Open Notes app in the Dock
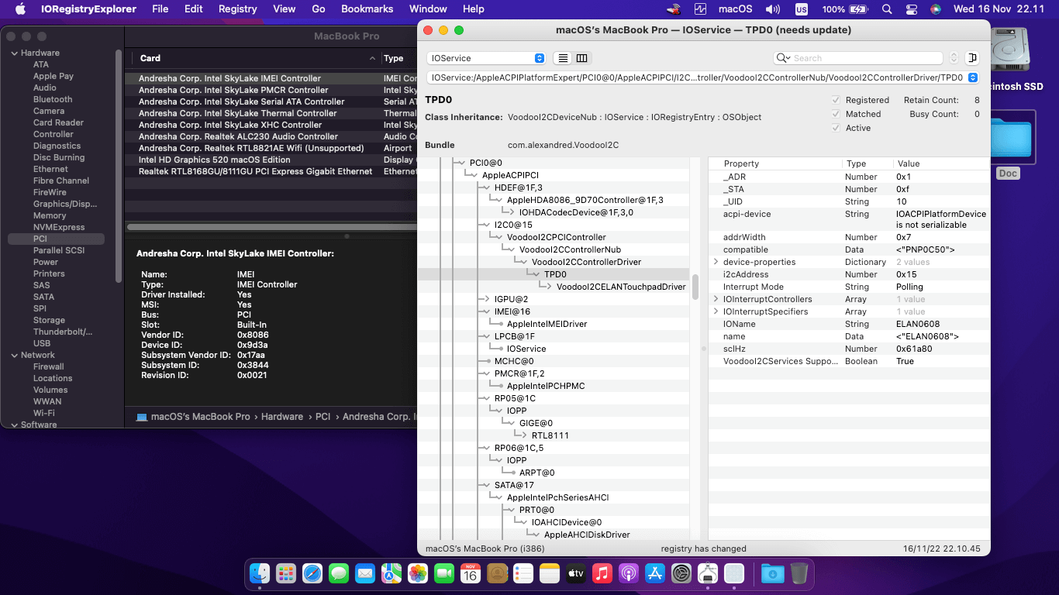 click(x=550, y=573)
